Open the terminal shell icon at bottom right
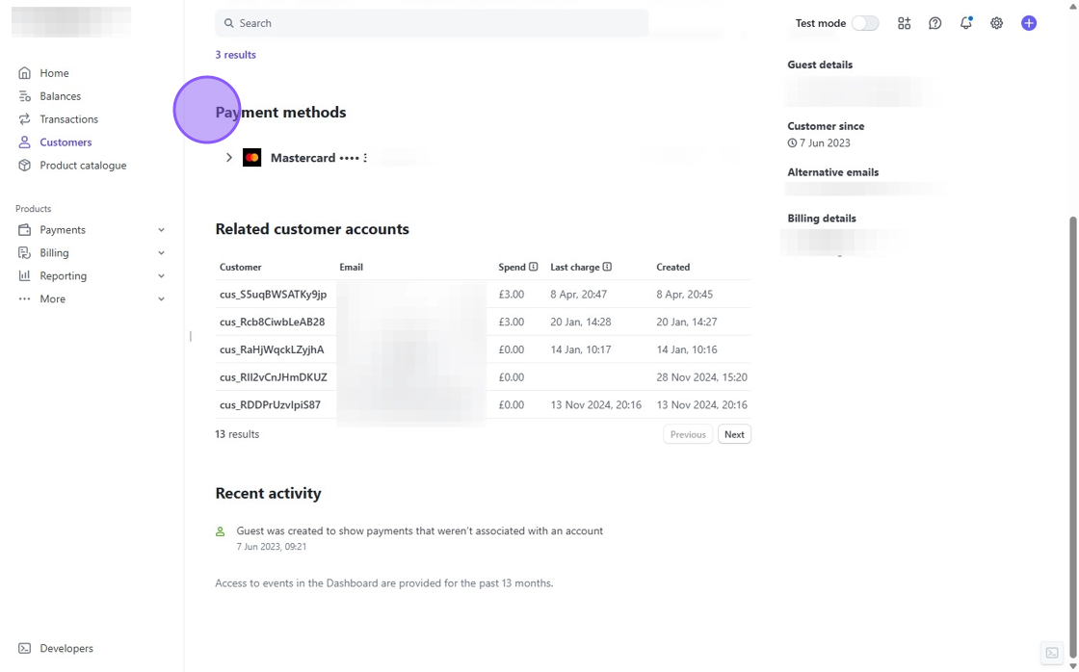This screenshot has height=672, width=1079. (x=1052, y=653)
